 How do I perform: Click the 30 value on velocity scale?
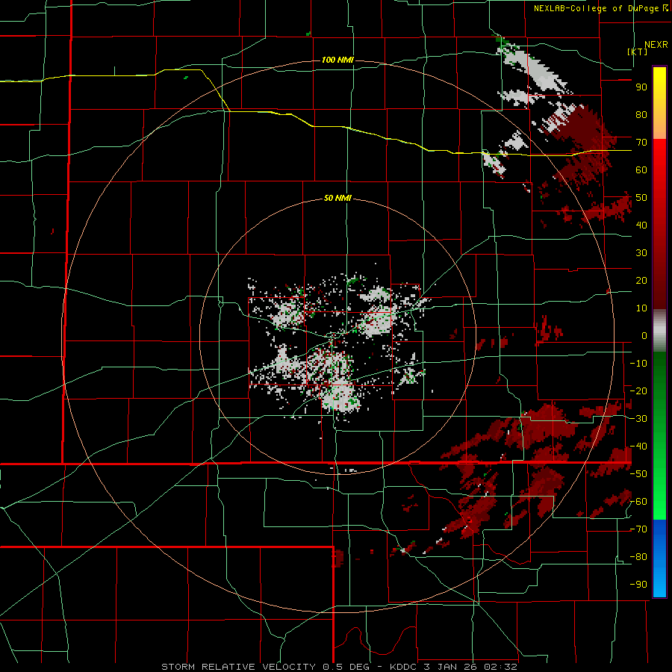point(641,253)
